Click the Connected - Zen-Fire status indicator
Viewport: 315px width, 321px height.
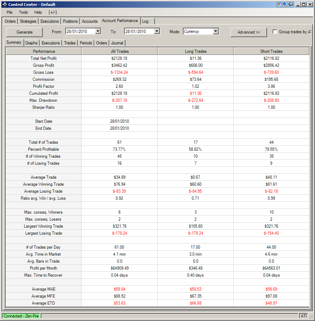pyautogui.click(x=21, y=316)
